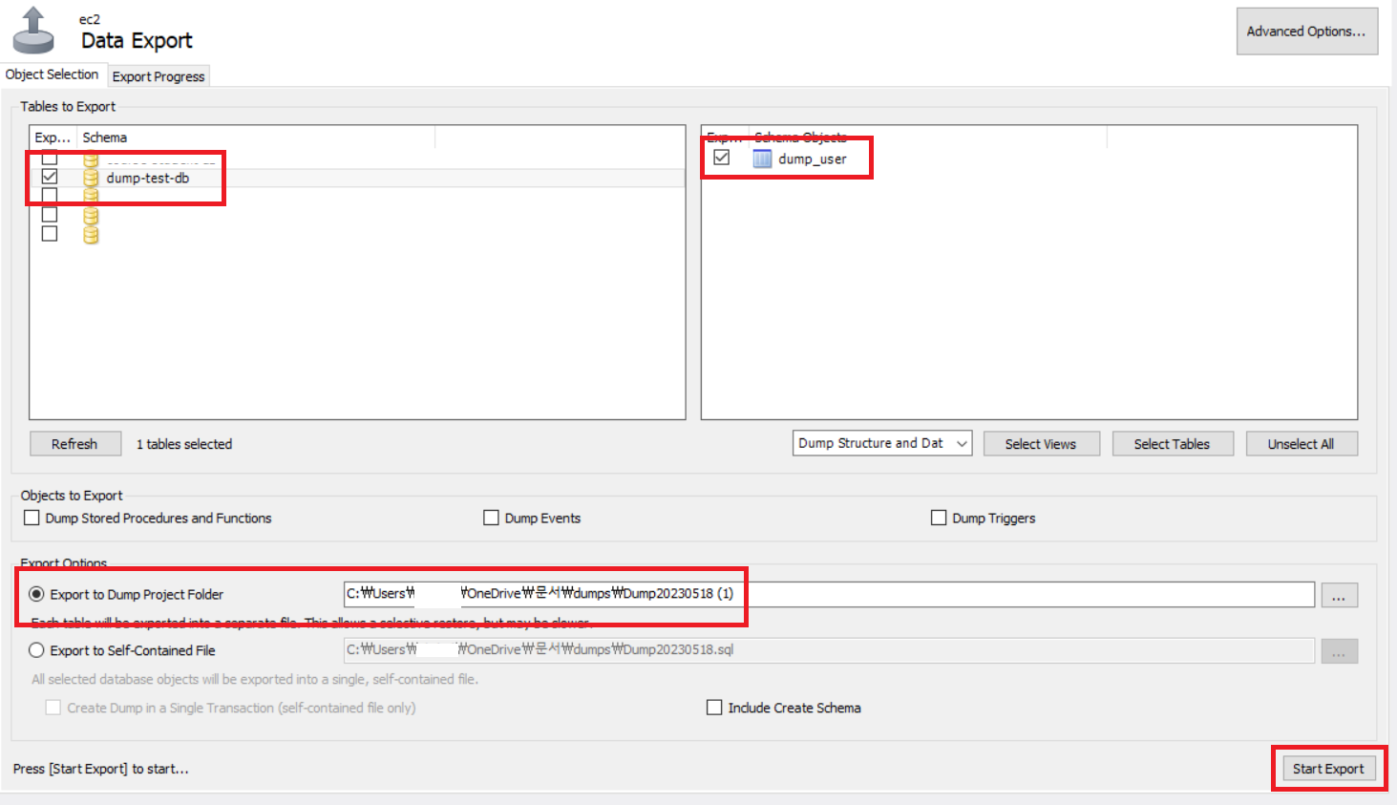Browse for the dump project folder
Image resolution: width=1397 pixels, height=805 pixels.
coord(1339,595)
